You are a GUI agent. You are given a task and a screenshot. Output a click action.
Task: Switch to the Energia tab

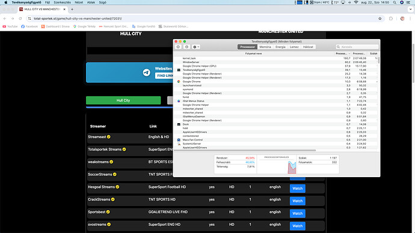280,47
